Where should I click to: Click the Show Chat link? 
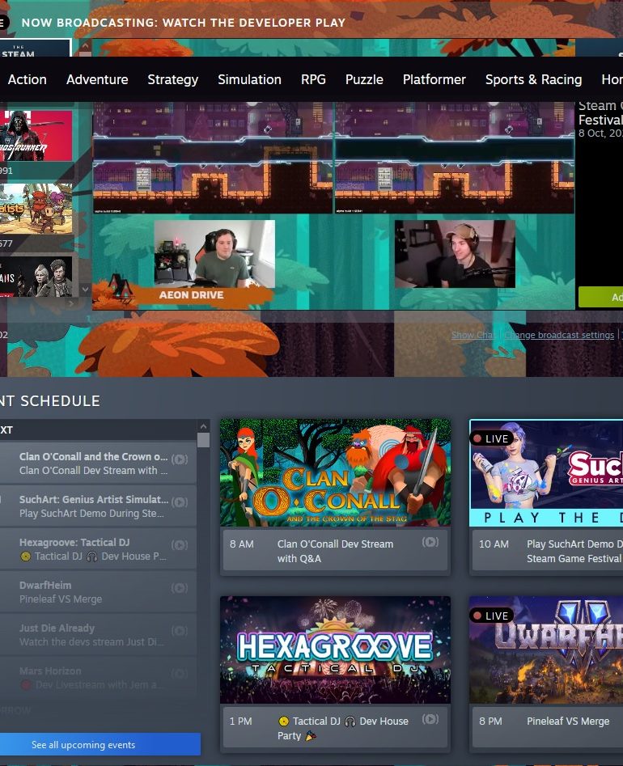coord(473,335)
